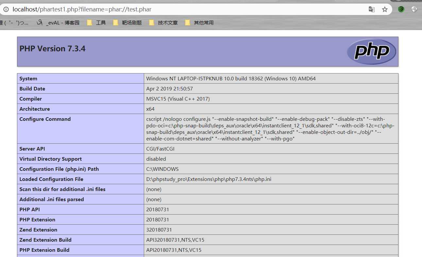The width and height of the screenshot is (422, 257).
Task: Open the 技术文章 bookmarks folder
Action: tap(163, 23)
